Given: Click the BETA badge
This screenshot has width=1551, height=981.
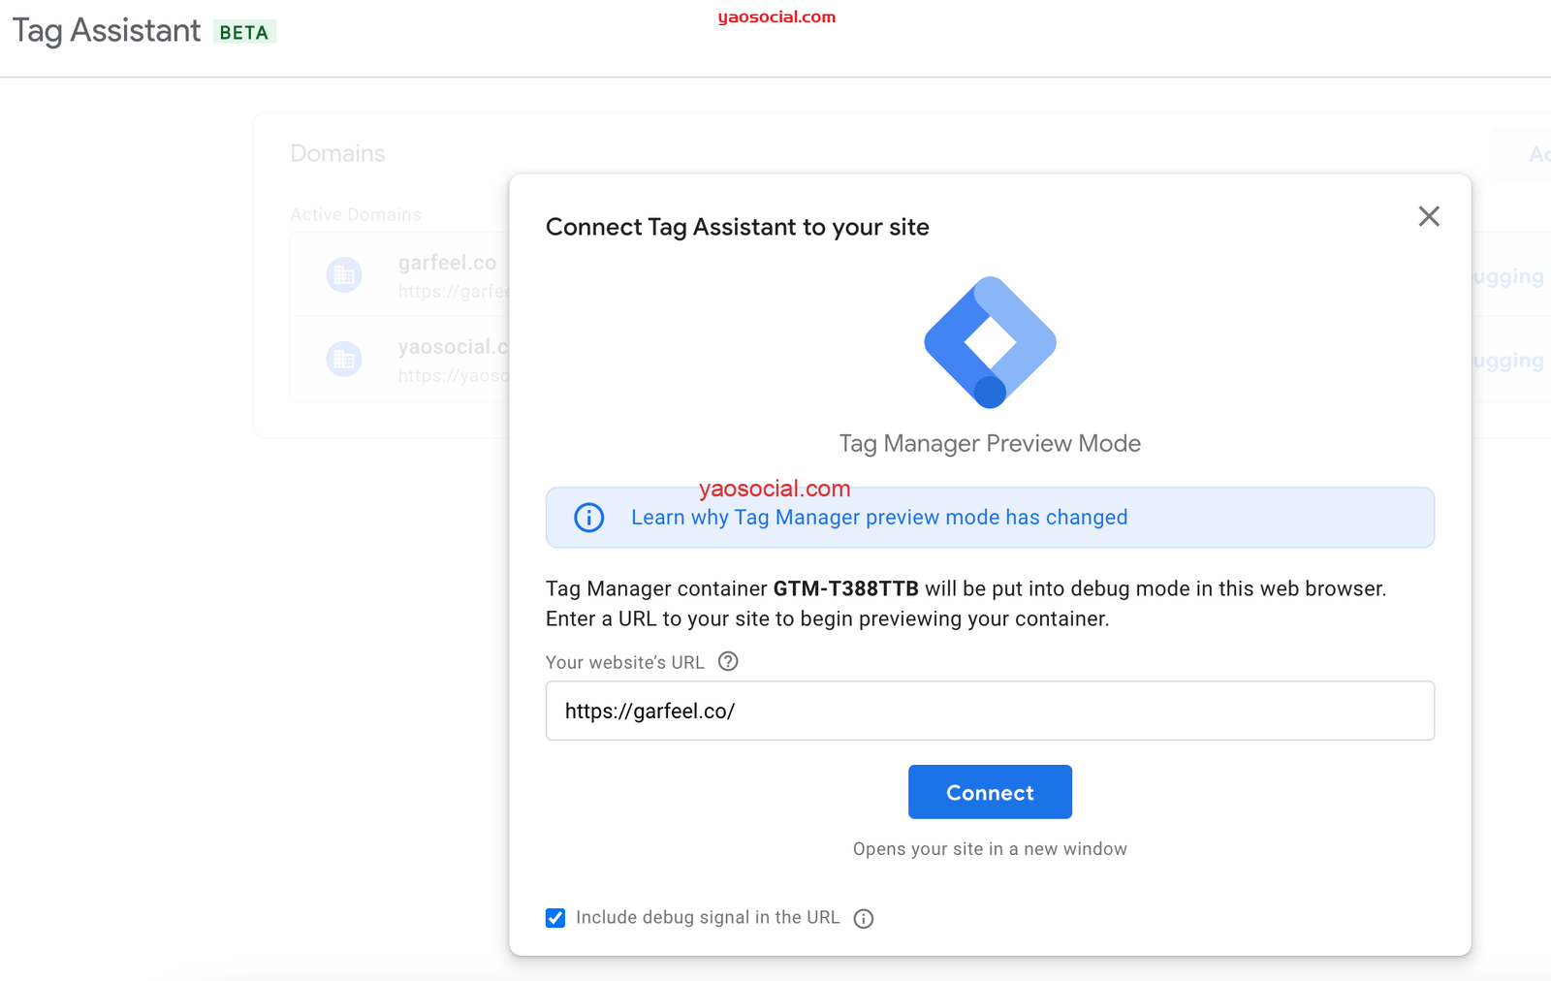Looking at the screenshot, I should (x=244, y=32).
